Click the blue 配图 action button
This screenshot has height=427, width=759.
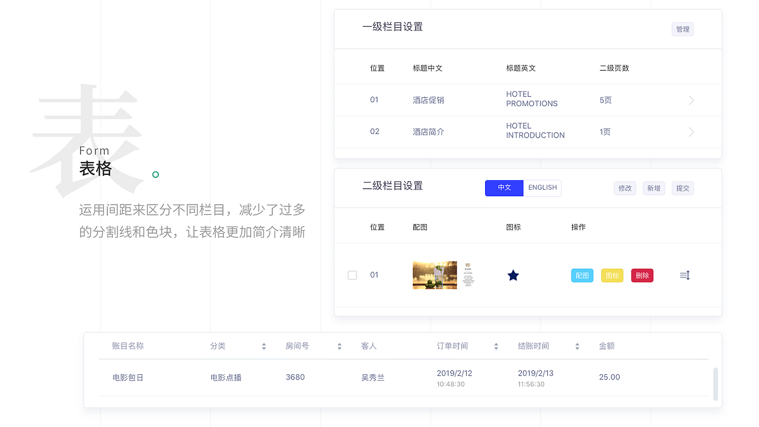click(x=582, y=275)
